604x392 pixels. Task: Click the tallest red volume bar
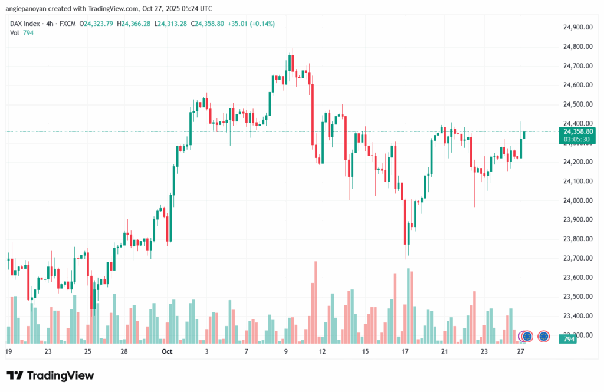(316, 302)
